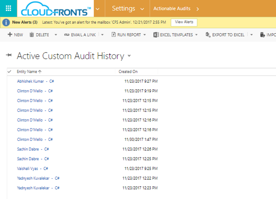276x199 pixels.
Task: Expand the Run Report dropdown arrow
Action: (x=145, y=35)
